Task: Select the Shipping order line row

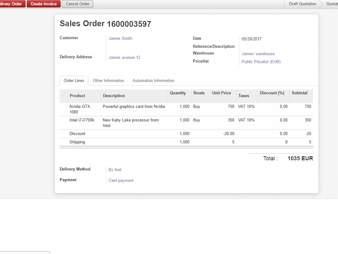Action: click(x=77, y=142)
